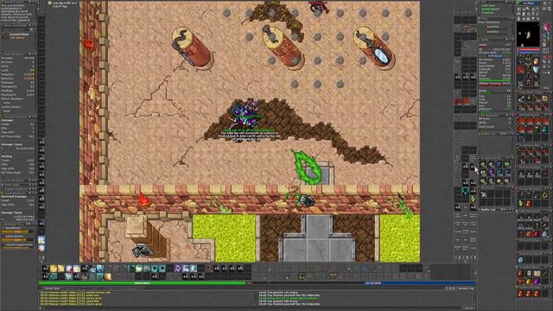Click the green Stamina bar in Skills

495,80
